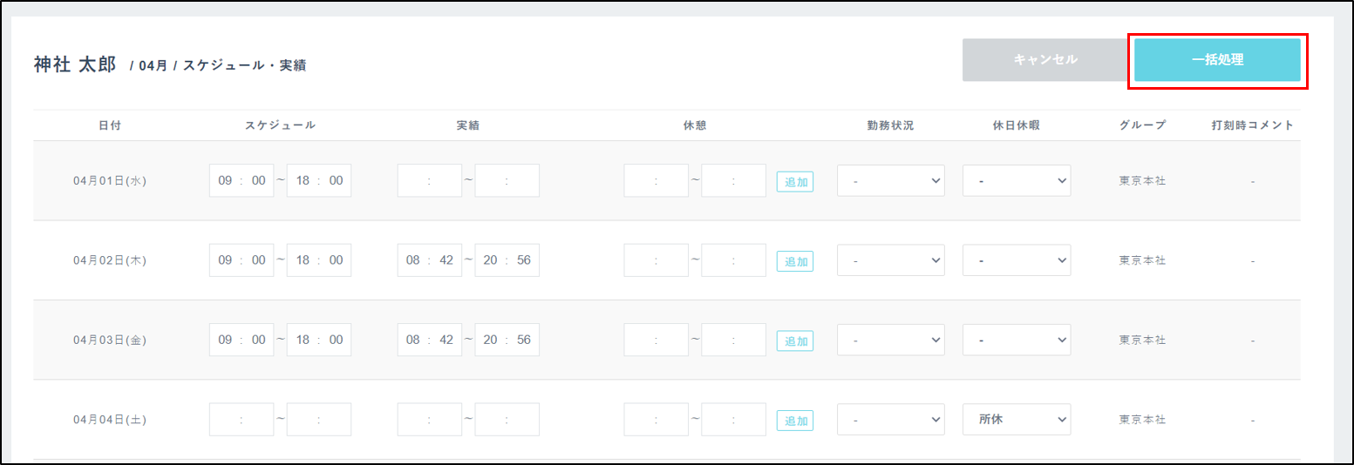Viewport: 1354px width, 465px height.
Task: Click the 勤務状況 column header
Action: point(890,125)
